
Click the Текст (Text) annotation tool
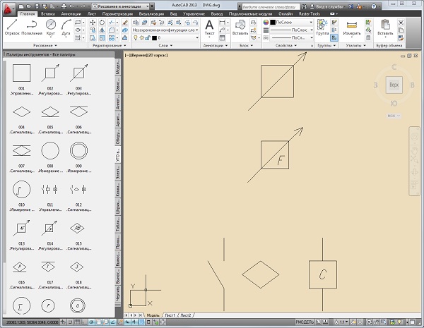(x=209, y=28)
